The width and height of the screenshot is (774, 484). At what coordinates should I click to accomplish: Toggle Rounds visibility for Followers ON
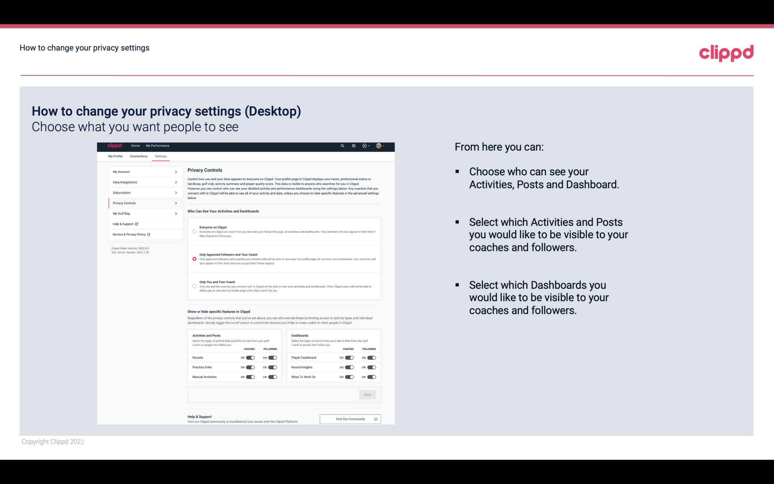click(x=272, y=357)
